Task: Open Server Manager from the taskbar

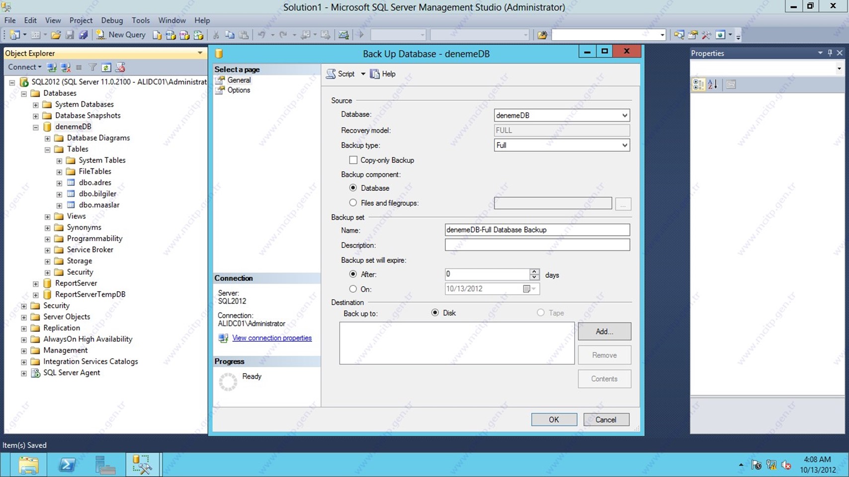Action: (x=105, y=465)
